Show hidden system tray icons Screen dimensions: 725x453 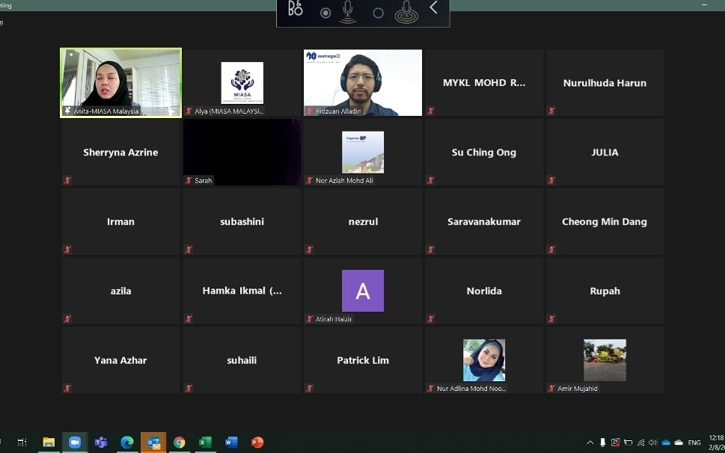tap(590, 443)
